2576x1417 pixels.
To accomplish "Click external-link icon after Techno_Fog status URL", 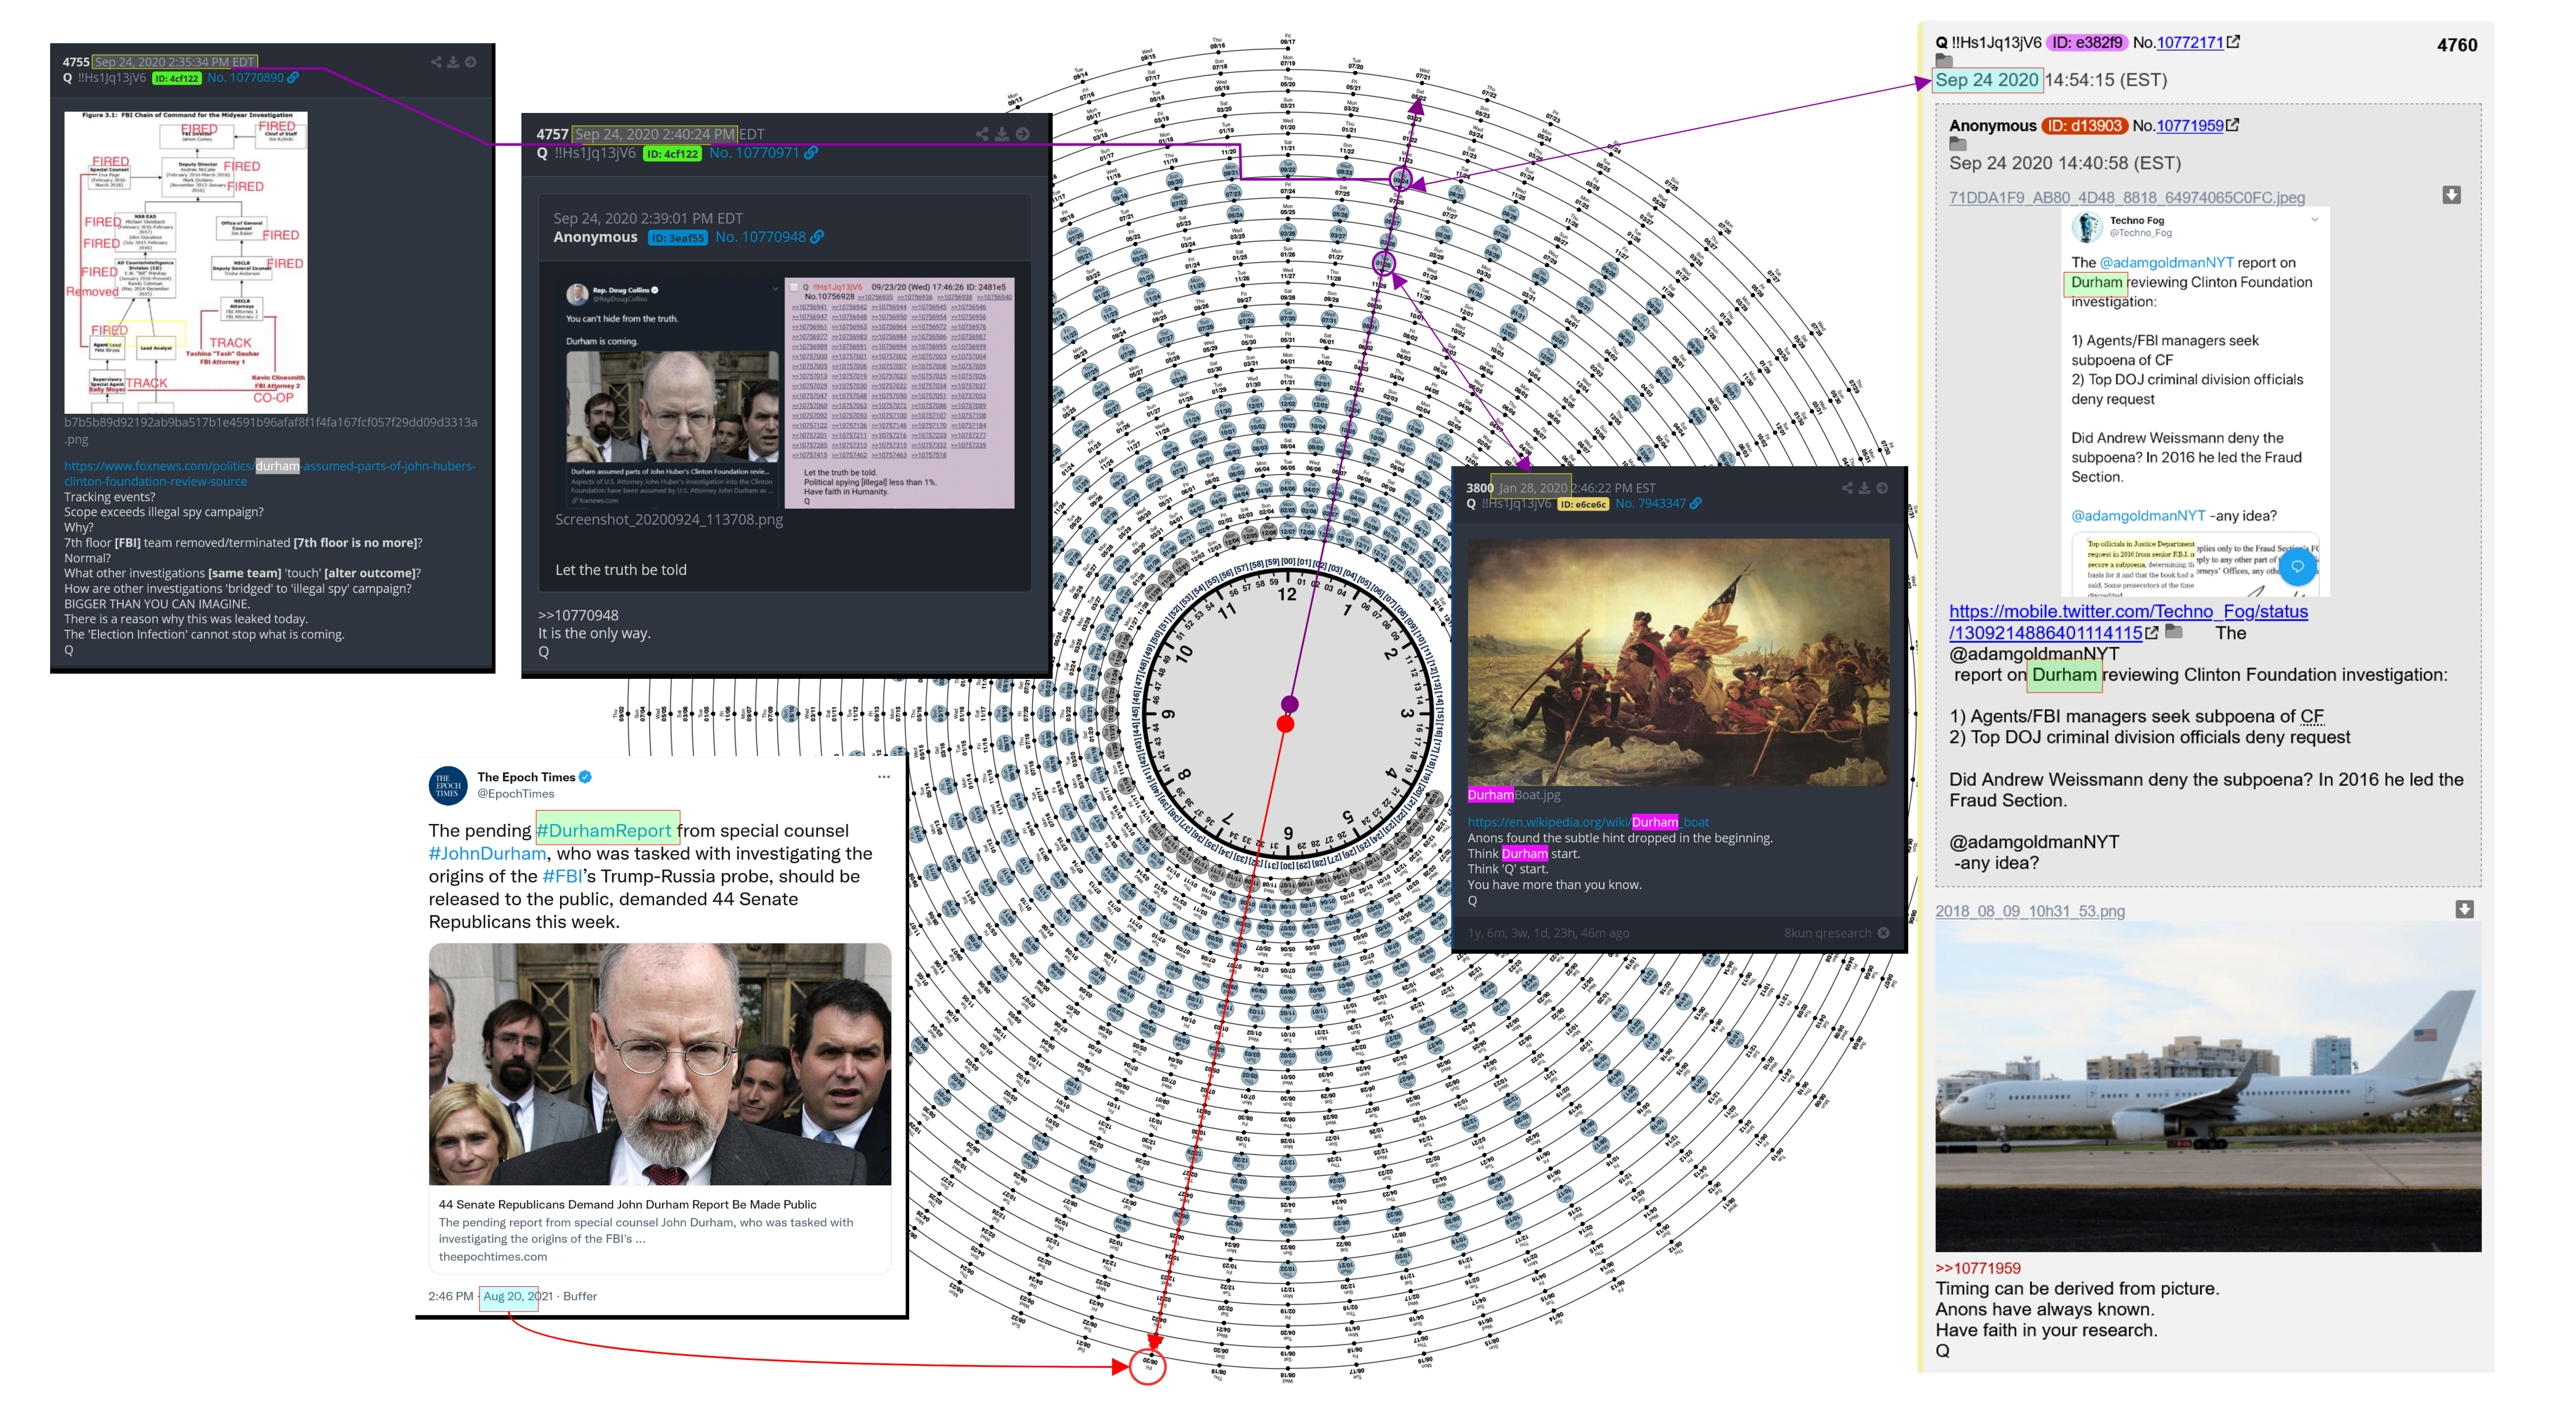I will (x=2152, y=633).
